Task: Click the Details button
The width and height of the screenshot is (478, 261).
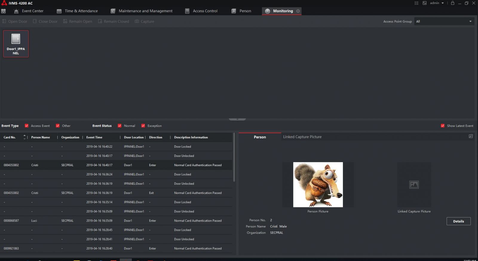Action: (x=458, y=221)
